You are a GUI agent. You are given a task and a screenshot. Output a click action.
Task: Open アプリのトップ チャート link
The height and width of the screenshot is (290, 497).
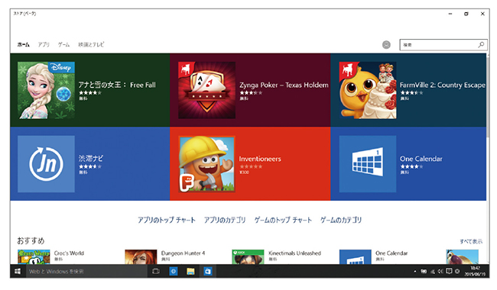(167, 220)
